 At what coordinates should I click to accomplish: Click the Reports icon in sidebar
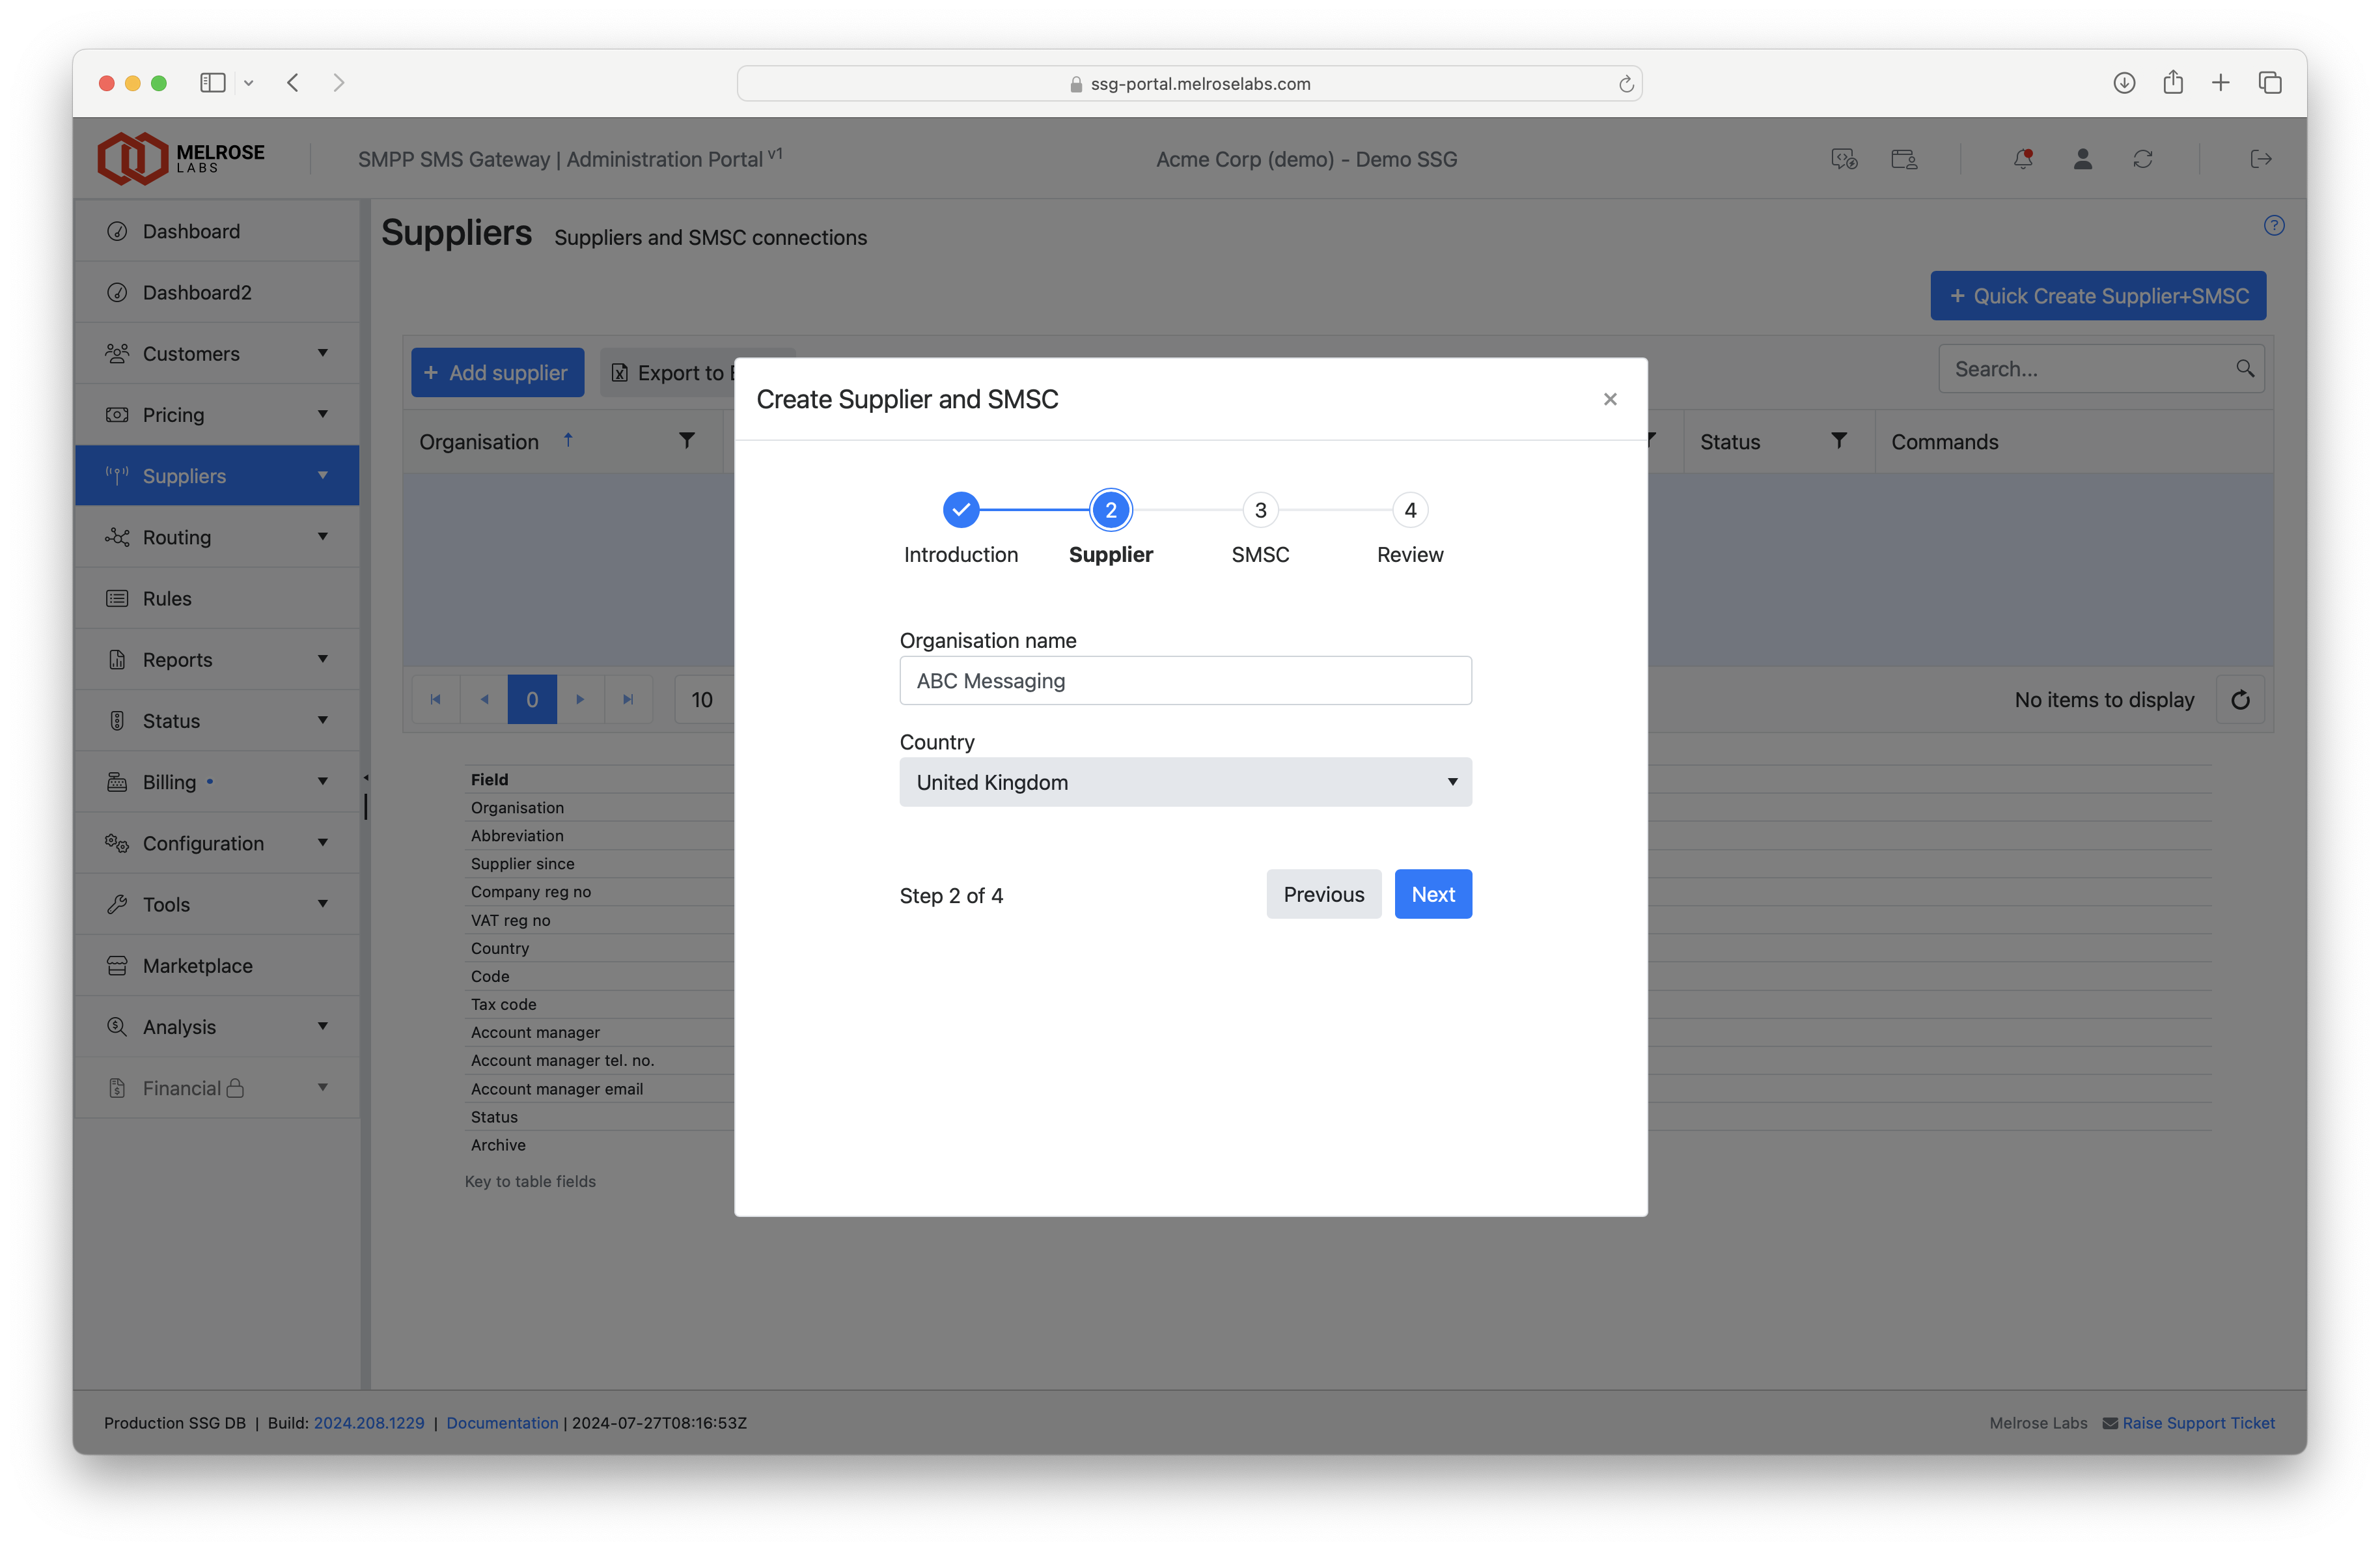click(117, 658)
